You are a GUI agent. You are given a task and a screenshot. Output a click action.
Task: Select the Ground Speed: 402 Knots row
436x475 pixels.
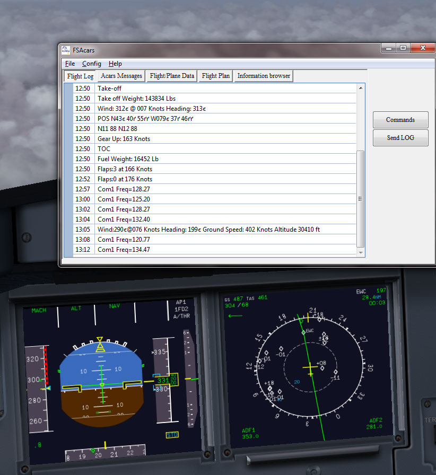coord(214,230)
